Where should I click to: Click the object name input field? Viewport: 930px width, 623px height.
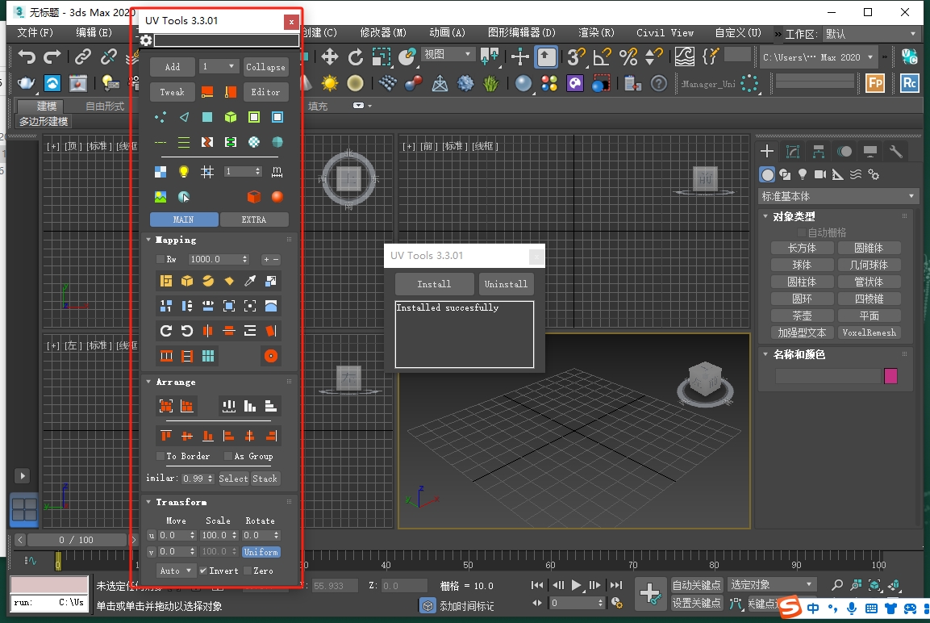[x=828, y=375]
